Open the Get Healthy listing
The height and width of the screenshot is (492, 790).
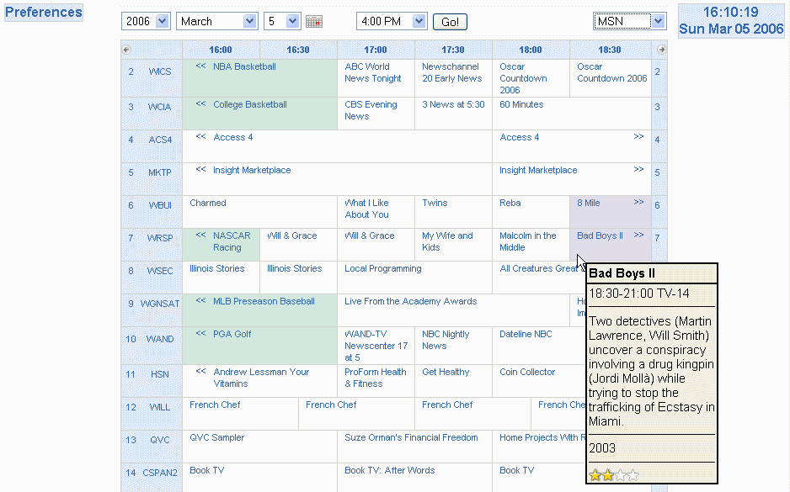point(446,372)
